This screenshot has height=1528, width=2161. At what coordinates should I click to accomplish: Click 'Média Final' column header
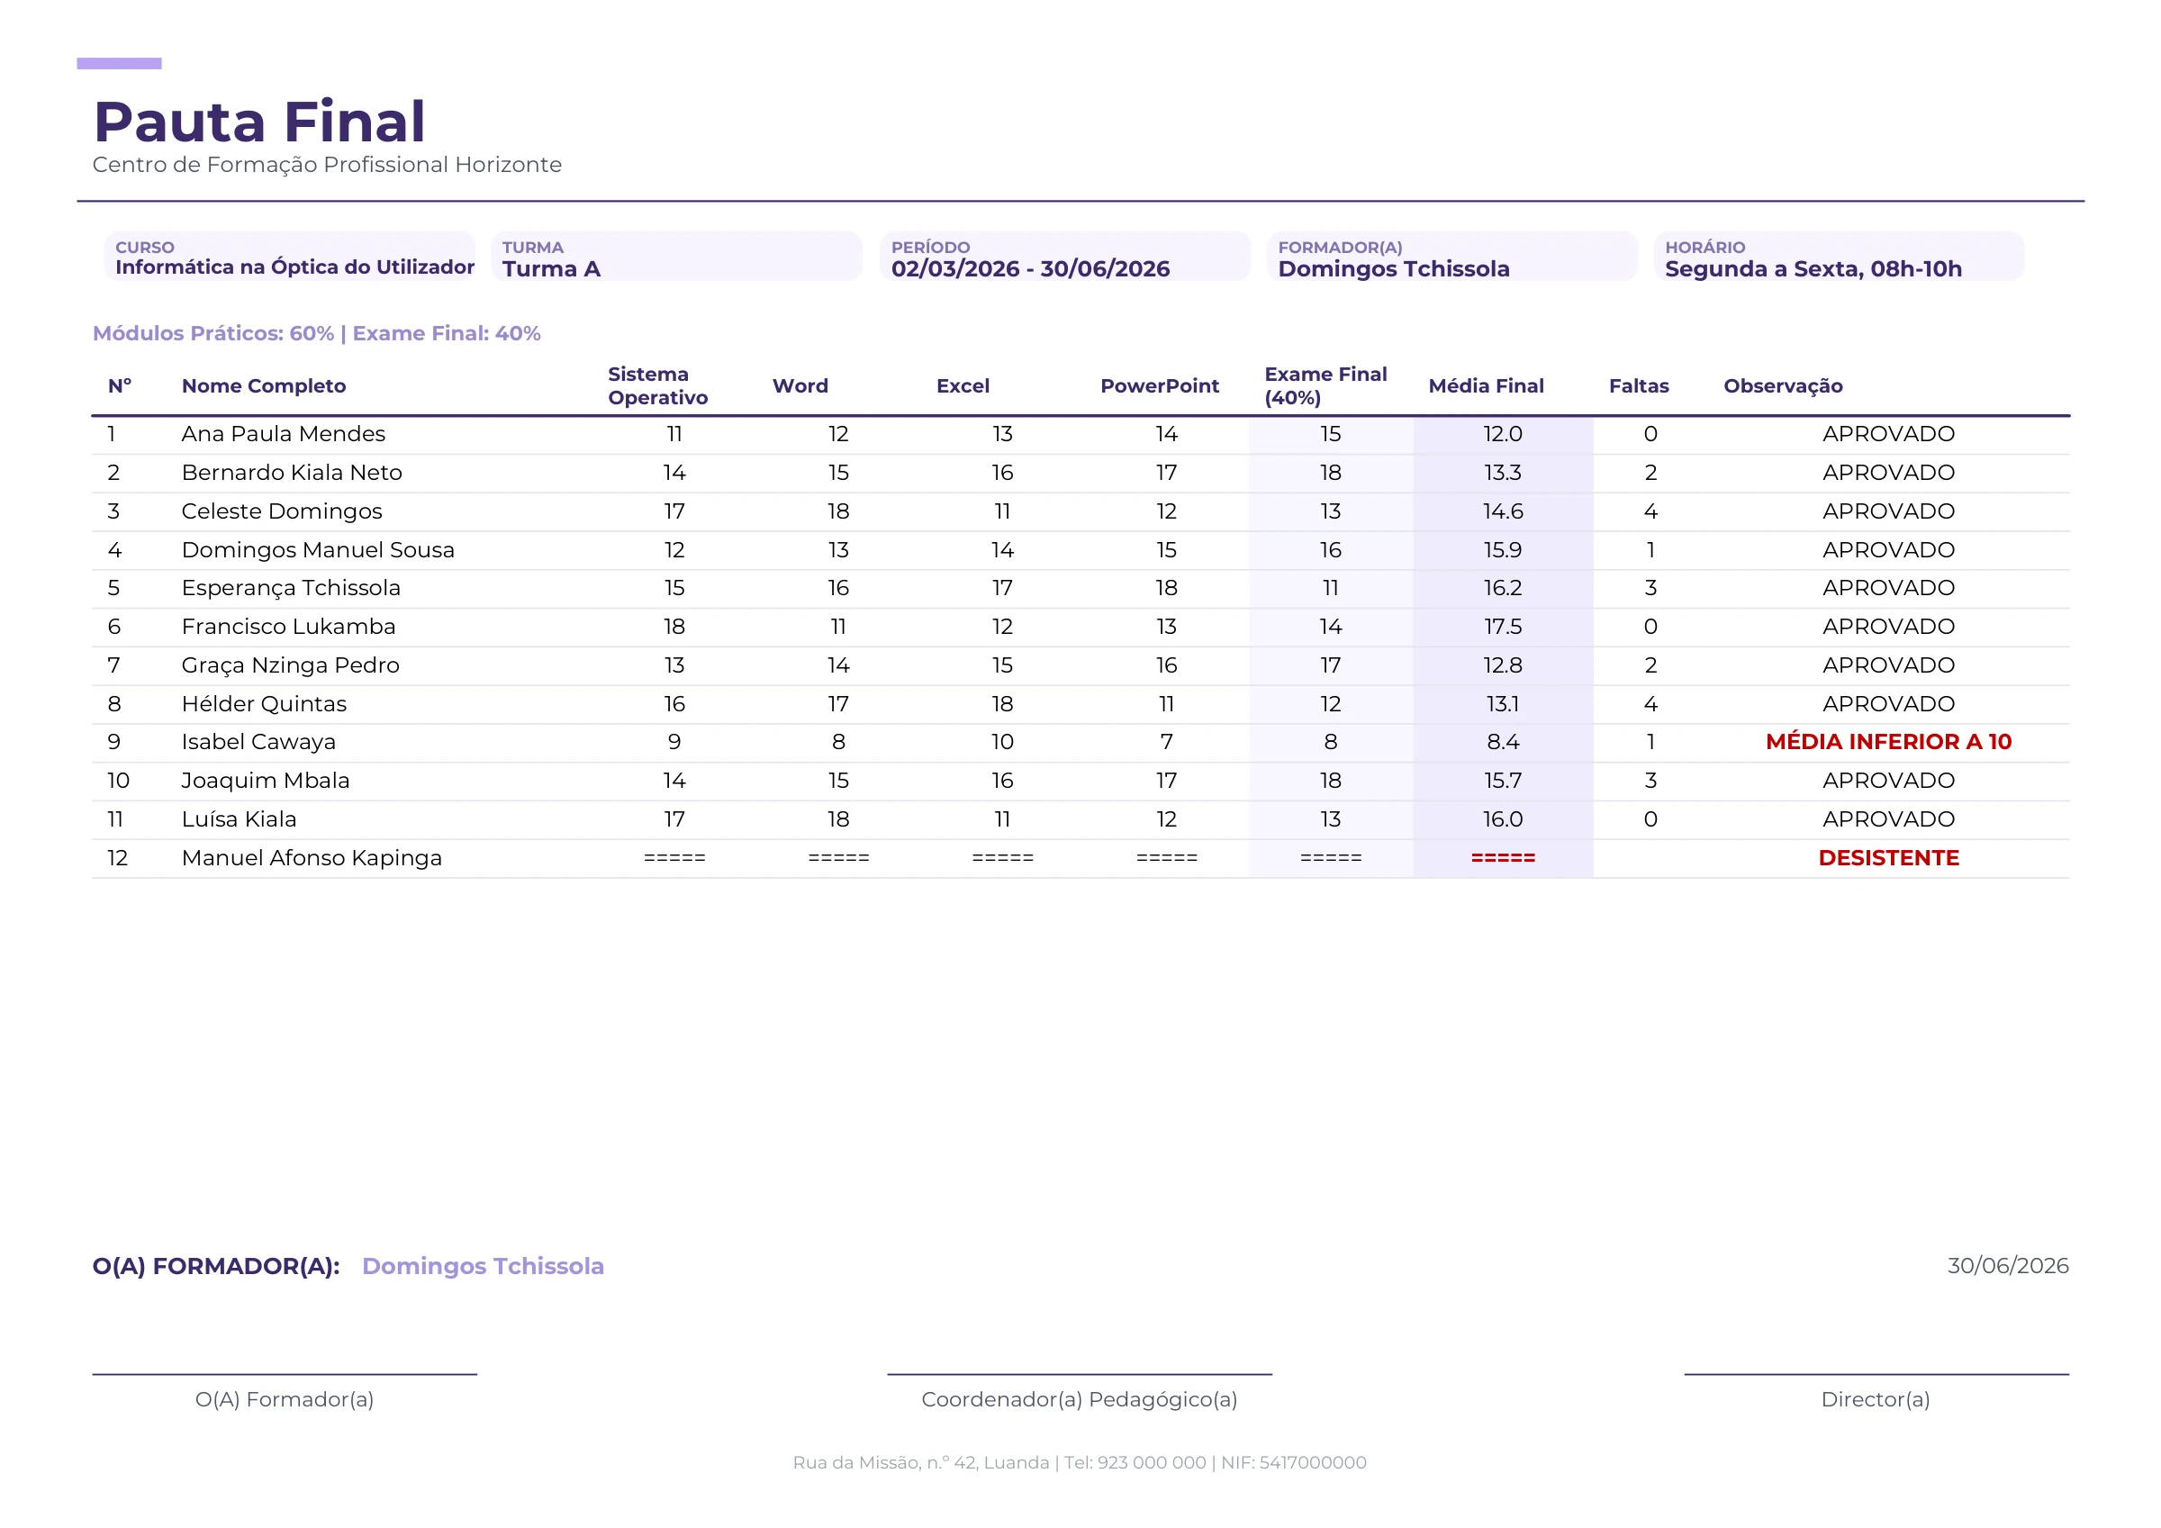click(x=1487, y=386)
